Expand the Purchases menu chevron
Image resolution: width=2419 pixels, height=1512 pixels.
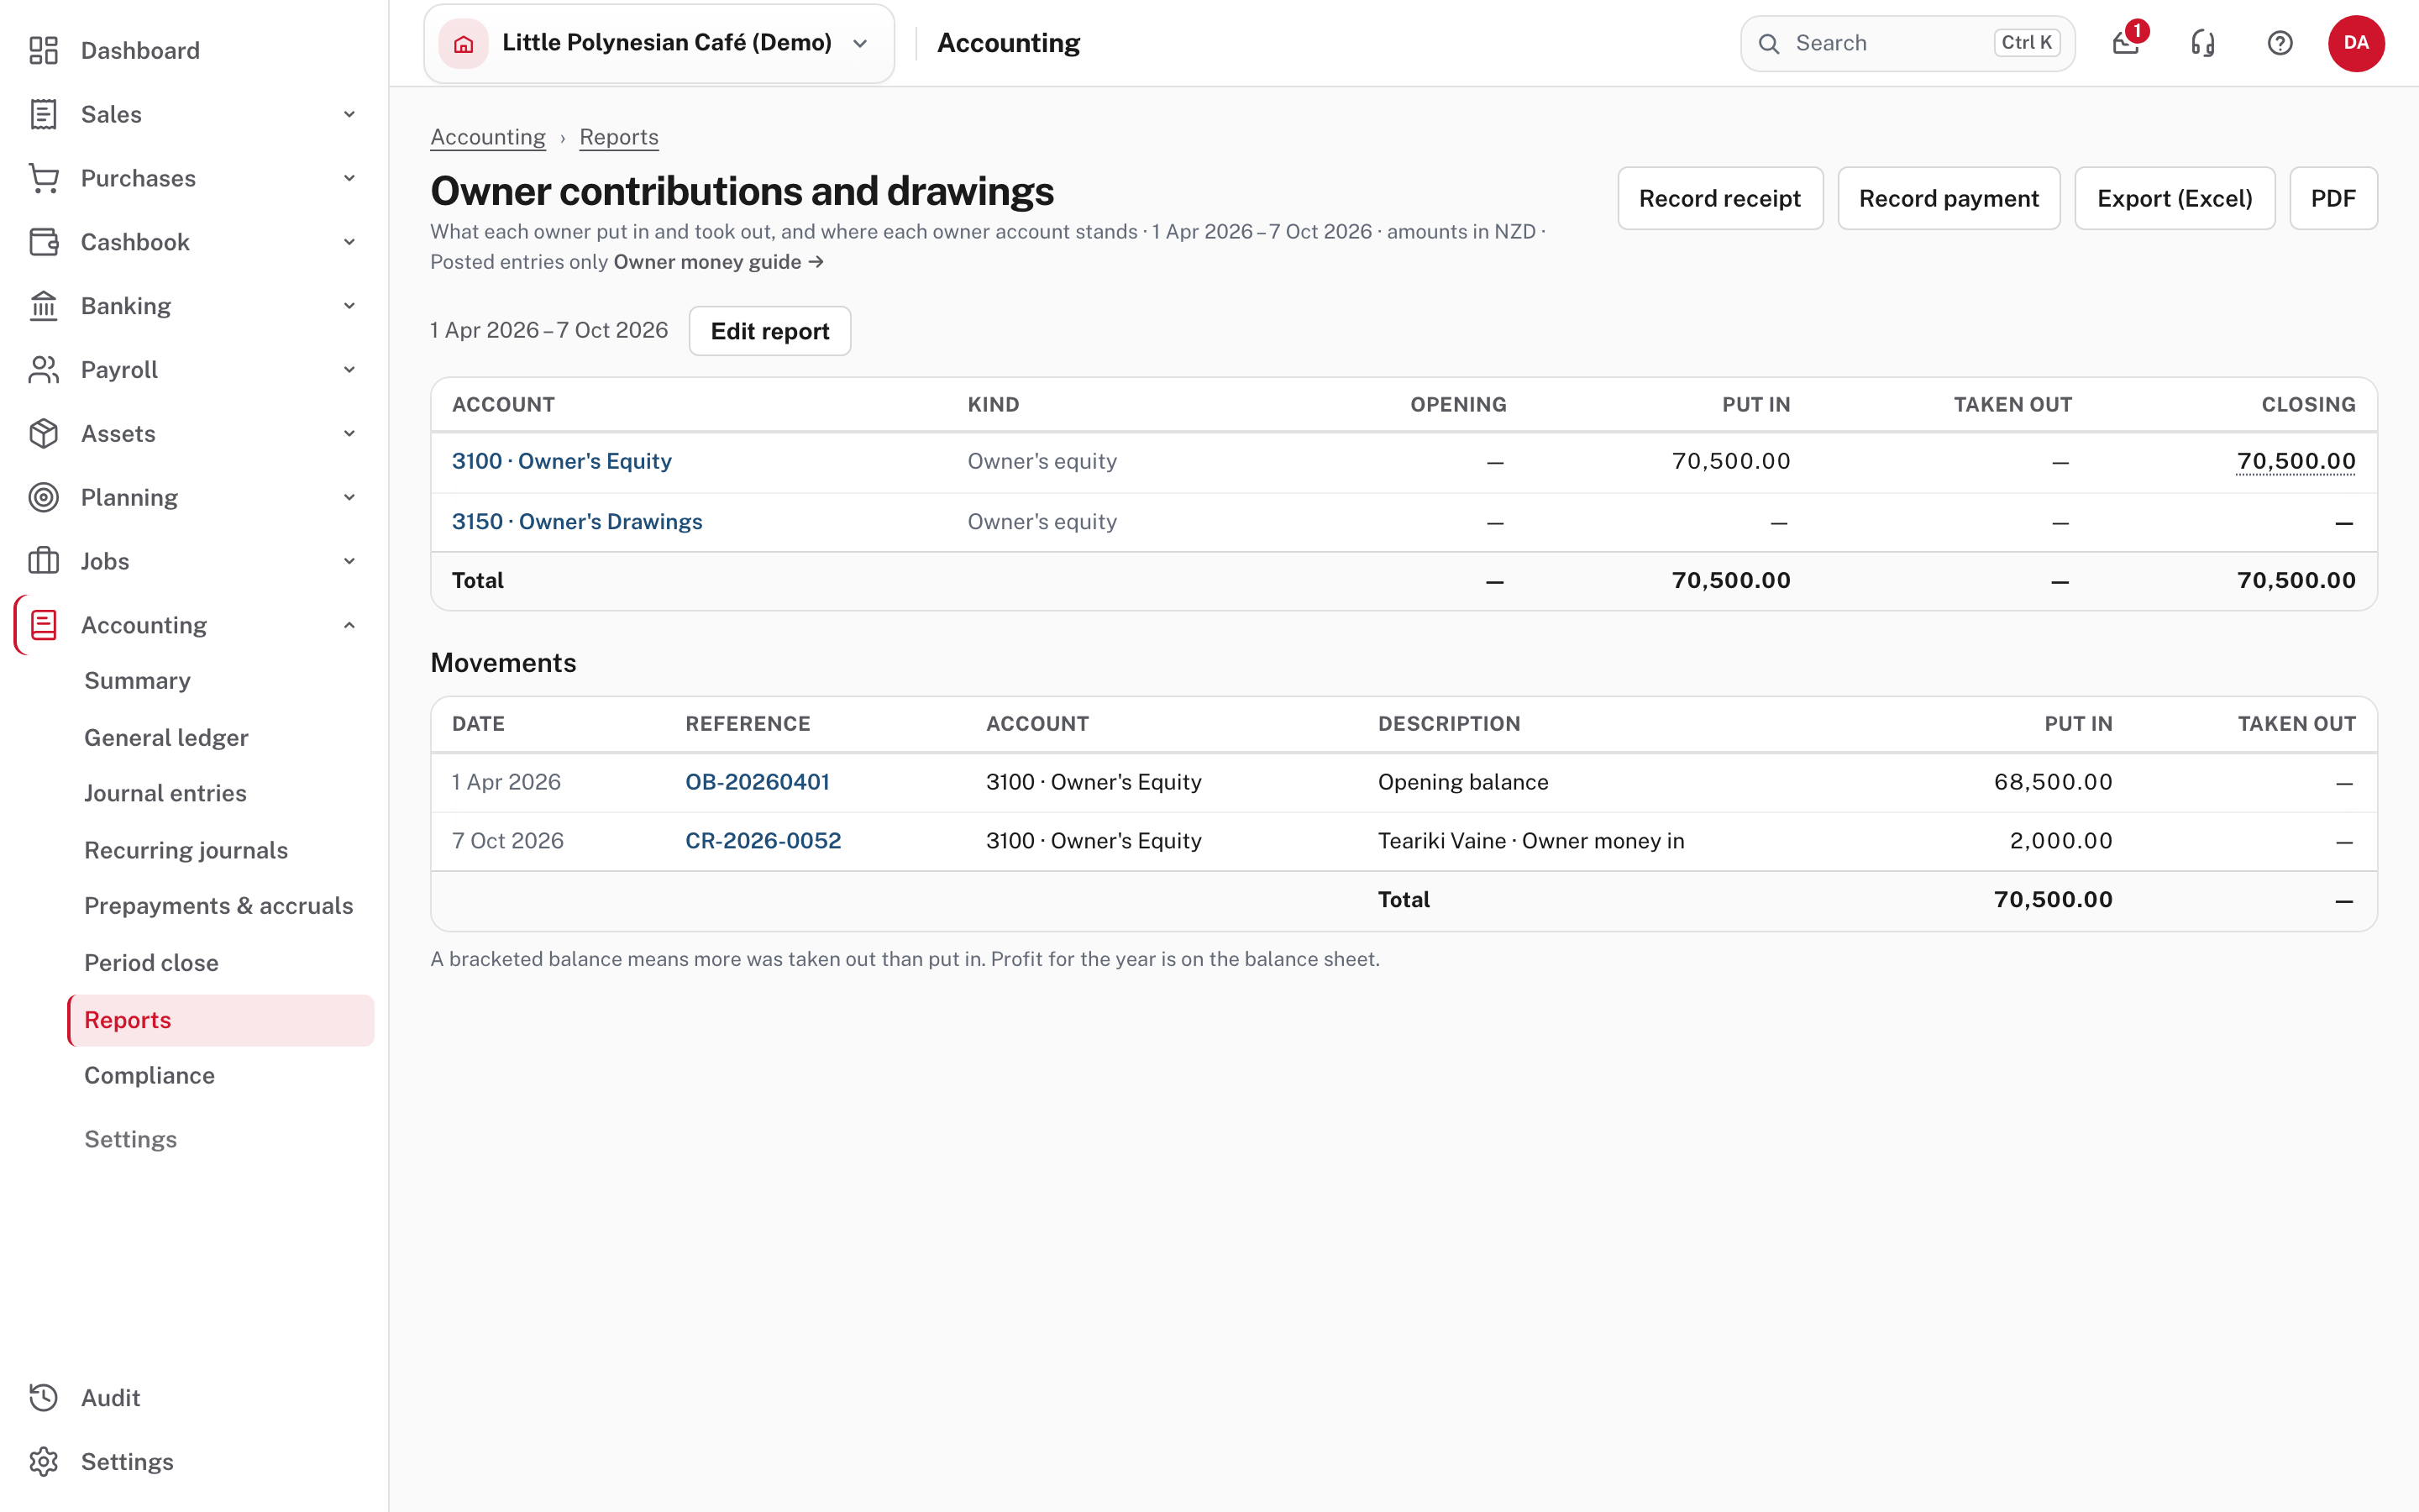pos(349,178)
